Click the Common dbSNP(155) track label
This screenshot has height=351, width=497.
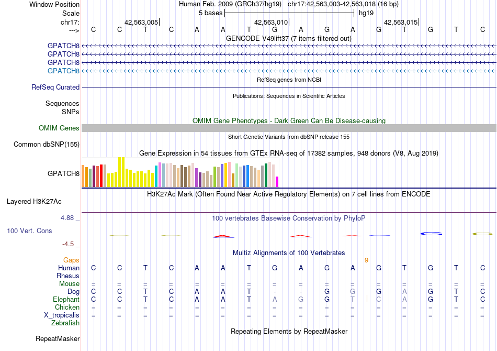point(47,145)
